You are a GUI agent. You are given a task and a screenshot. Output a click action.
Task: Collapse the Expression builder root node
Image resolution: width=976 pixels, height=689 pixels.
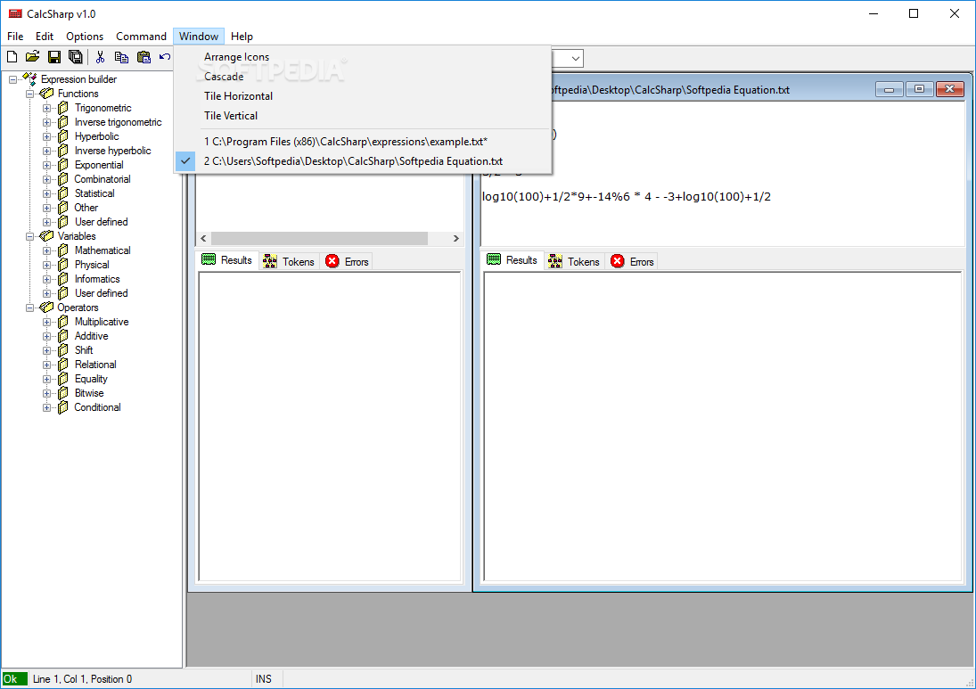12,79
